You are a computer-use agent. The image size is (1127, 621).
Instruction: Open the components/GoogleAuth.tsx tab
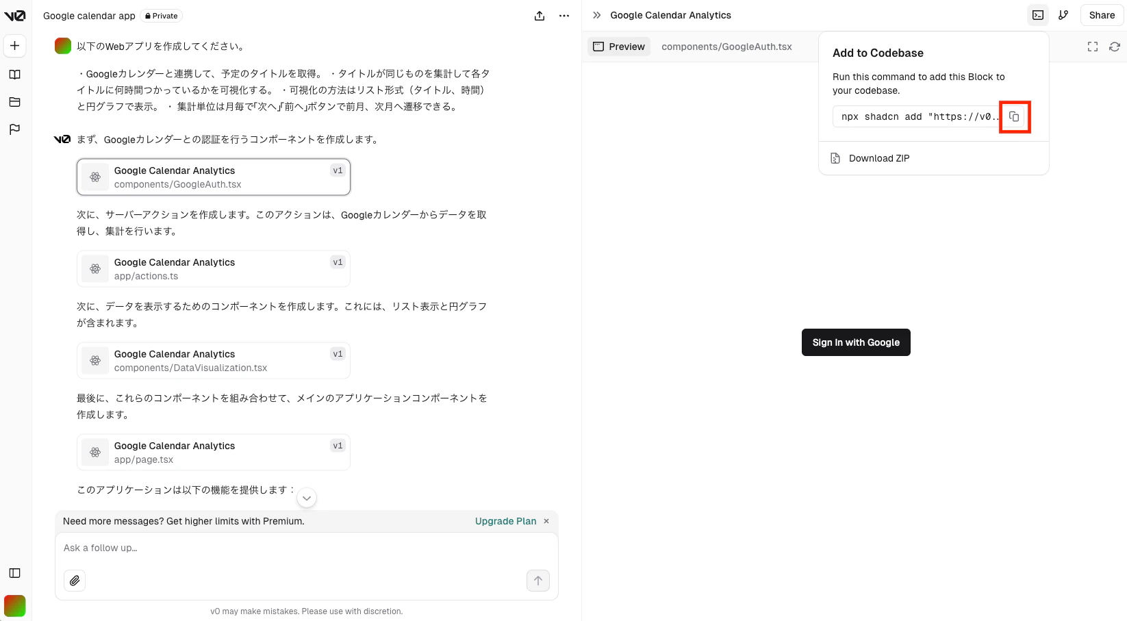(x=726, y=47)
